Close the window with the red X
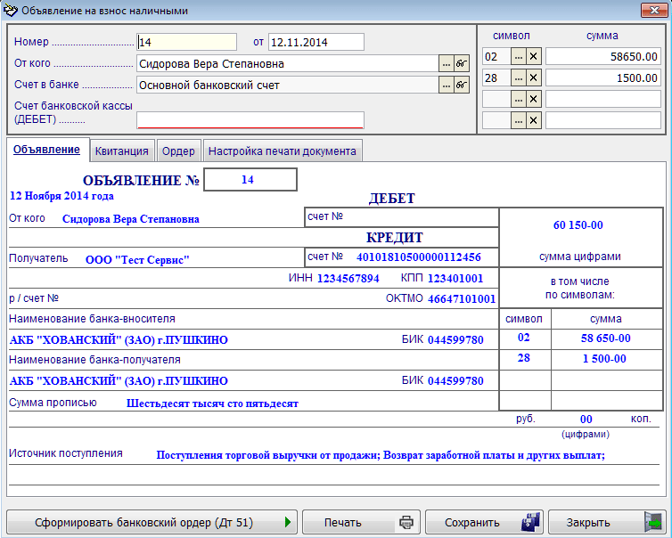 point(654,11)
